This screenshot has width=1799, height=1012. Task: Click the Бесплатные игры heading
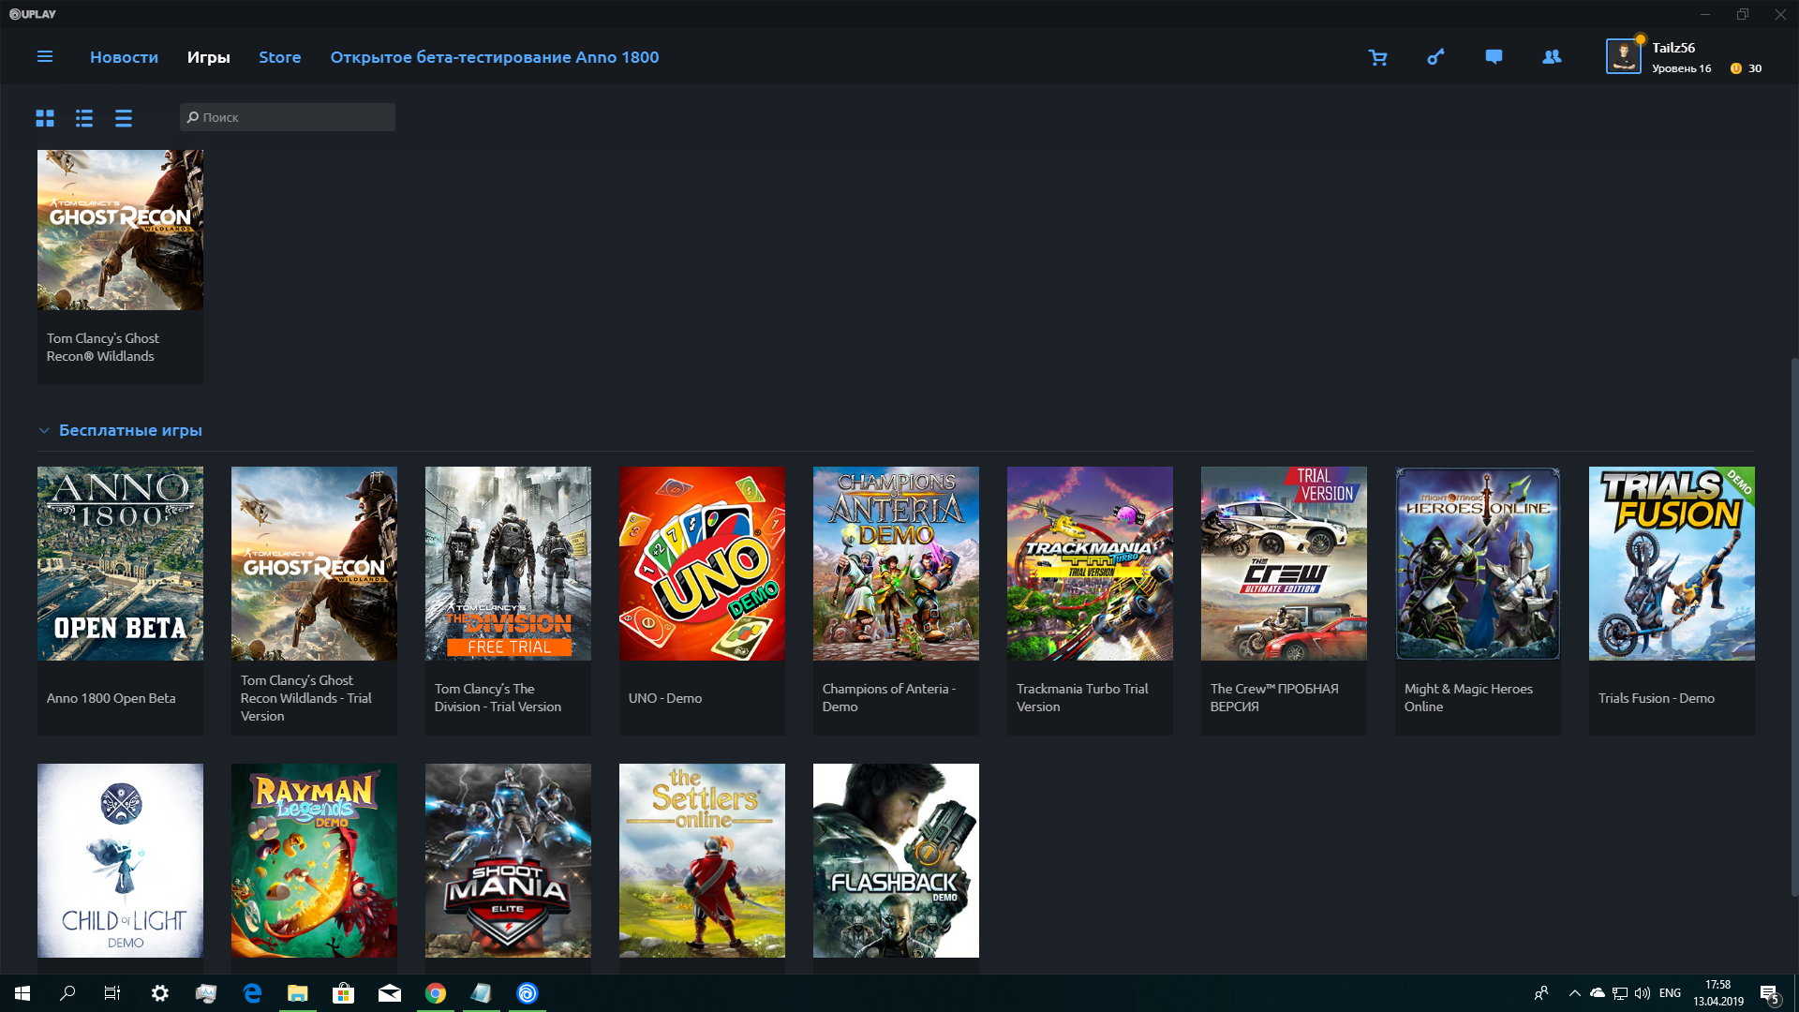click(x=130, y=430)
